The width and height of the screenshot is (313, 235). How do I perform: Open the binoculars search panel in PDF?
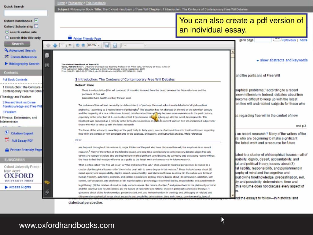point(47,65)
